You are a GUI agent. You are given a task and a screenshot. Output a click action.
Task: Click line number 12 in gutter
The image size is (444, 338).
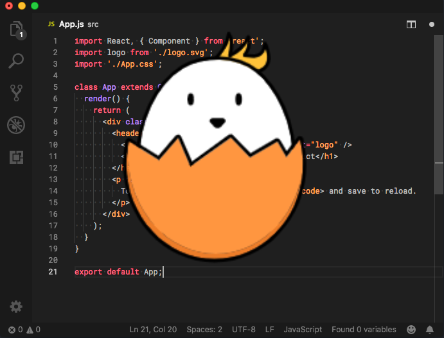click(53, 168)
